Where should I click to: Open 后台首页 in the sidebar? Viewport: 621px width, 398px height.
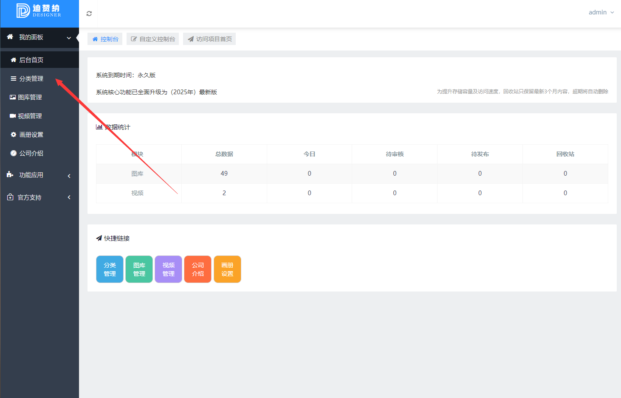click(x=40, y=60)
